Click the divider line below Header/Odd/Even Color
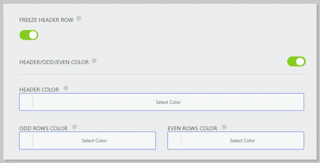Image resolution: width=320 pixels, height=163 pixels. [x=162, y=74]
